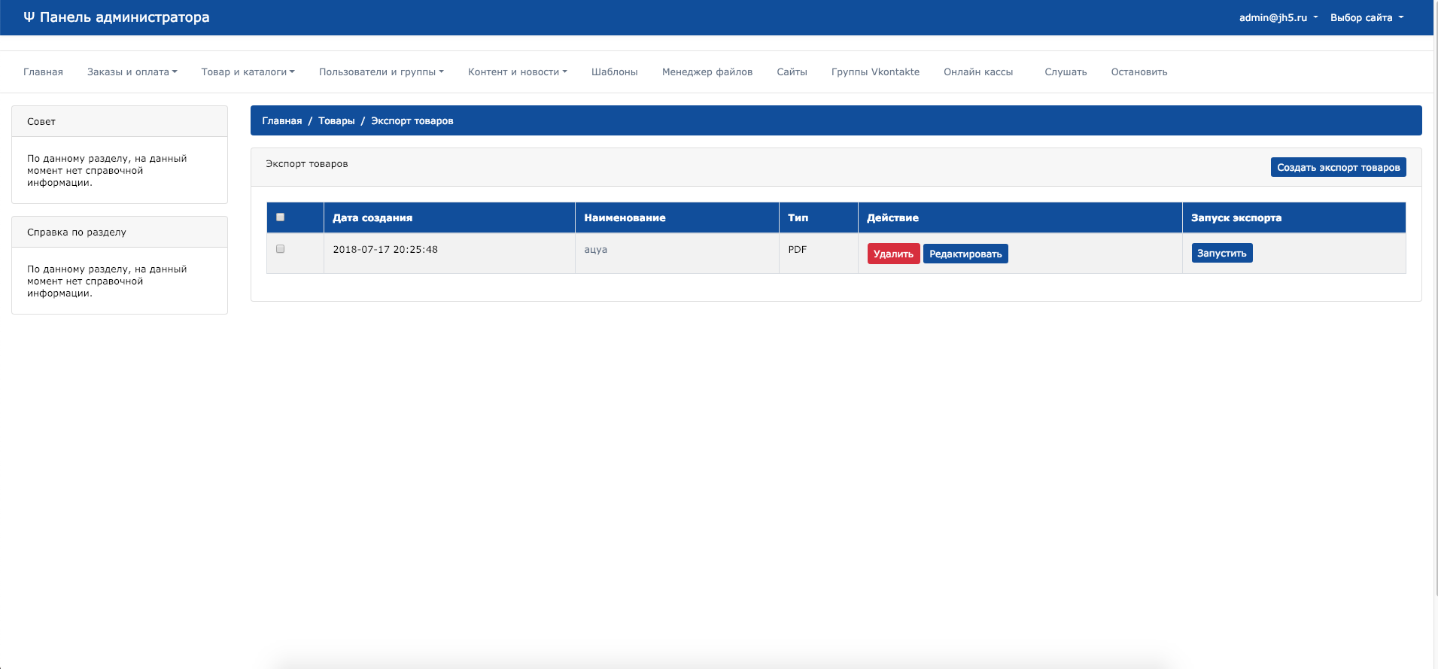The width and height of the screenshot is (1438, 669).
Task: Go to Главная in the navigation bar
Action: click(43, 72)
